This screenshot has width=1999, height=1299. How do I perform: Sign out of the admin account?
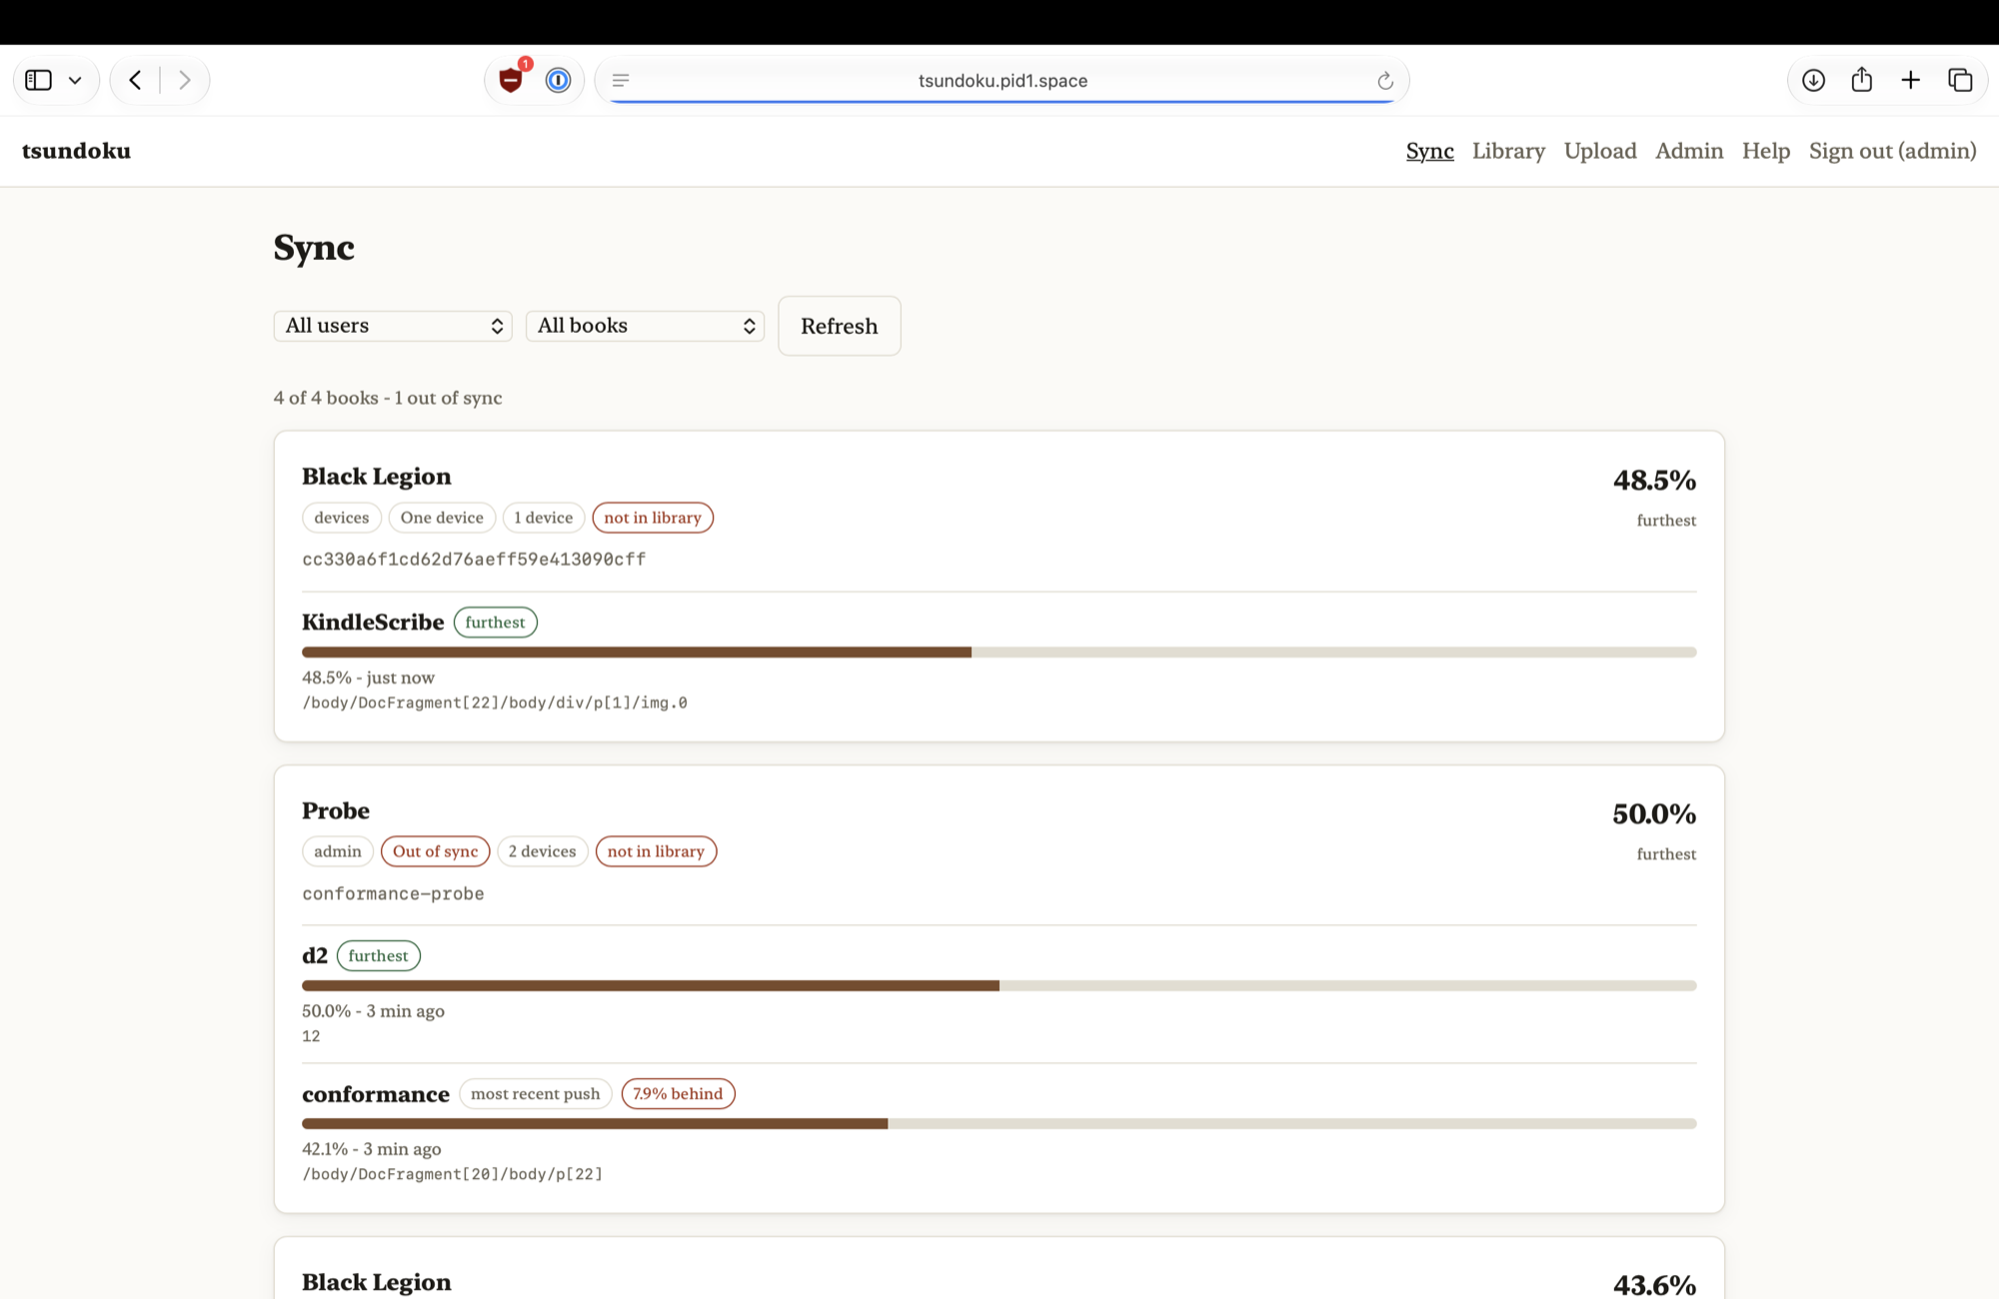click(x=1892, y=151)
